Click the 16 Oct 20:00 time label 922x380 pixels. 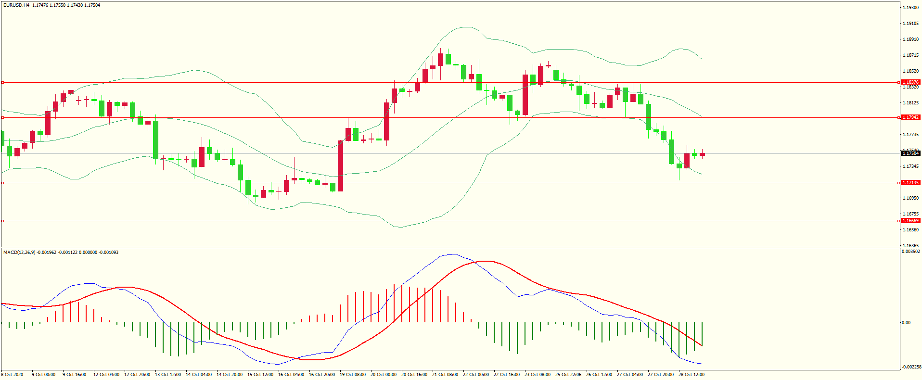(322, 375)
